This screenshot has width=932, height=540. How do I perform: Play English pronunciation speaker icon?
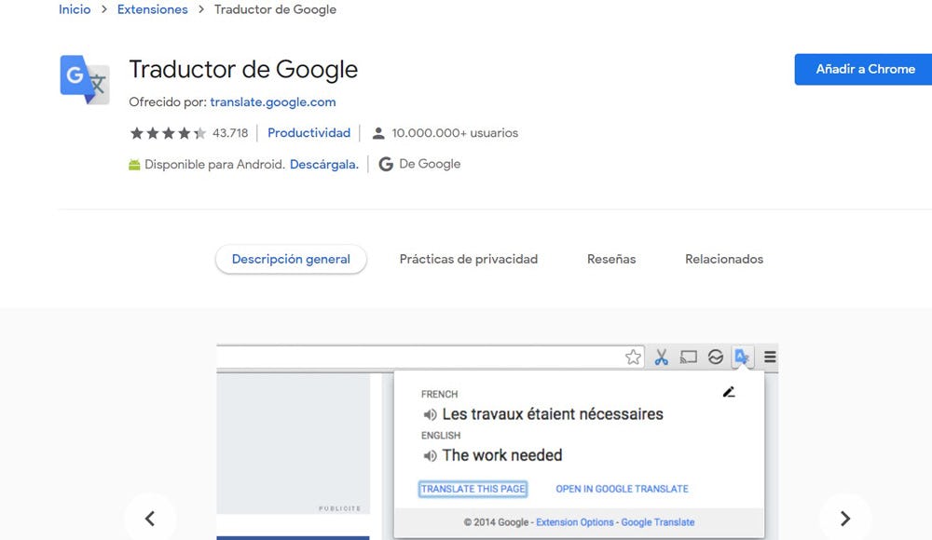[x=430, y=455]
